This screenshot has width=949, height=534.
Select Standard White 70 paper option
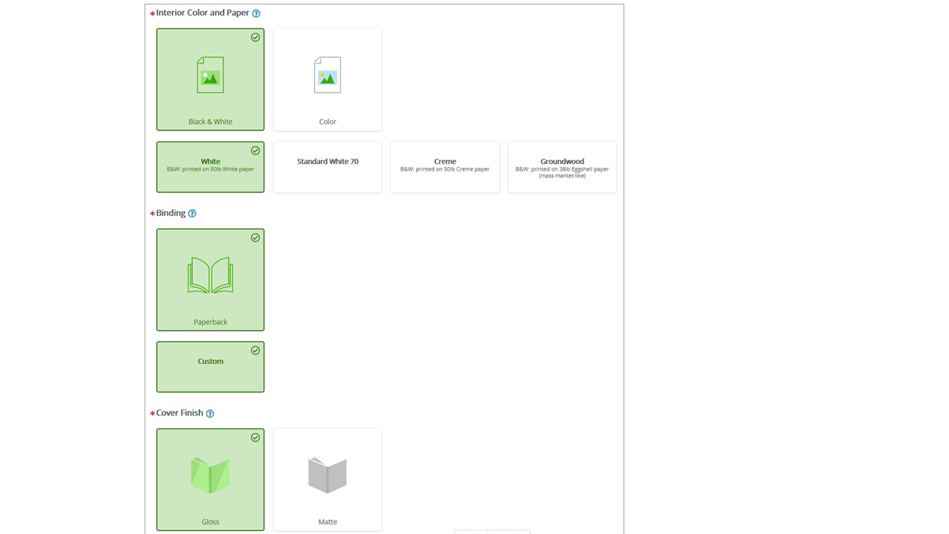(328, 162)
